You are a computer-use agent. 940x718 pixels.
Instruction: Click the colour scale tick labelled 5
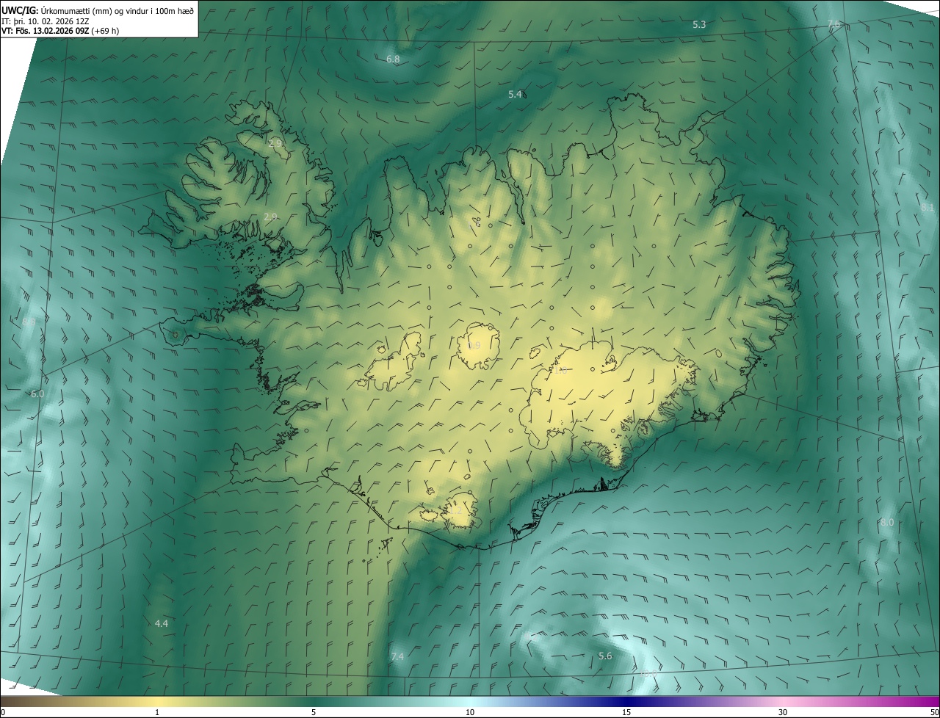click(314, 712)
